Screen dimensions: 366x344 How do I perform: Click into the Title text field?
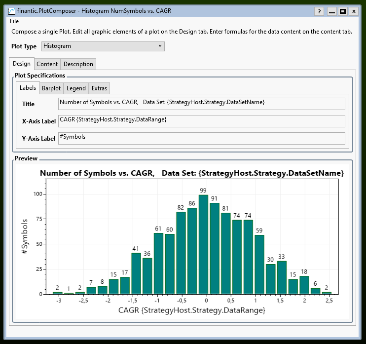pos(201,103)
